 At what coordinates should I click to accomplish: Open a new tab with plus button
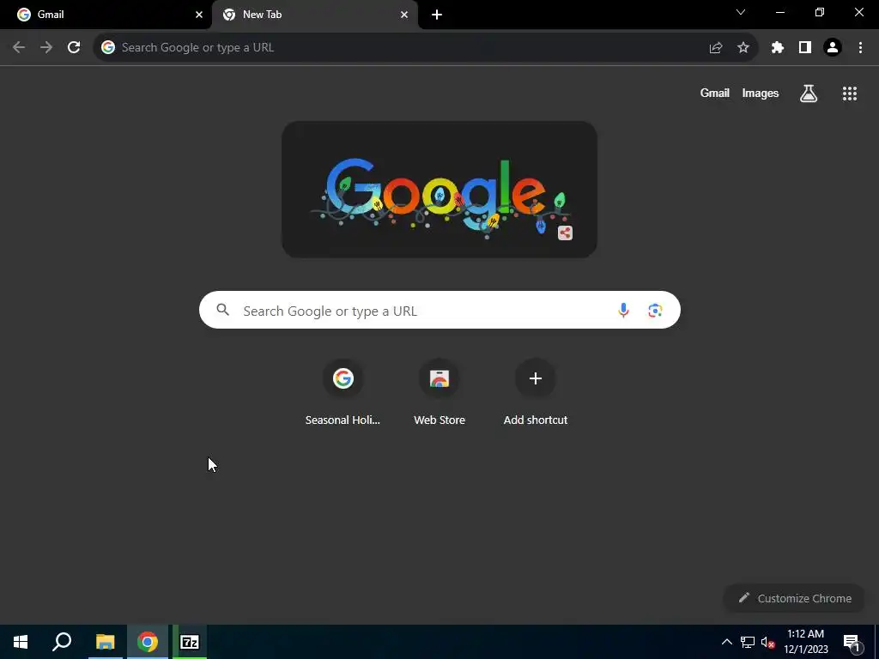[x=437, y=15]
